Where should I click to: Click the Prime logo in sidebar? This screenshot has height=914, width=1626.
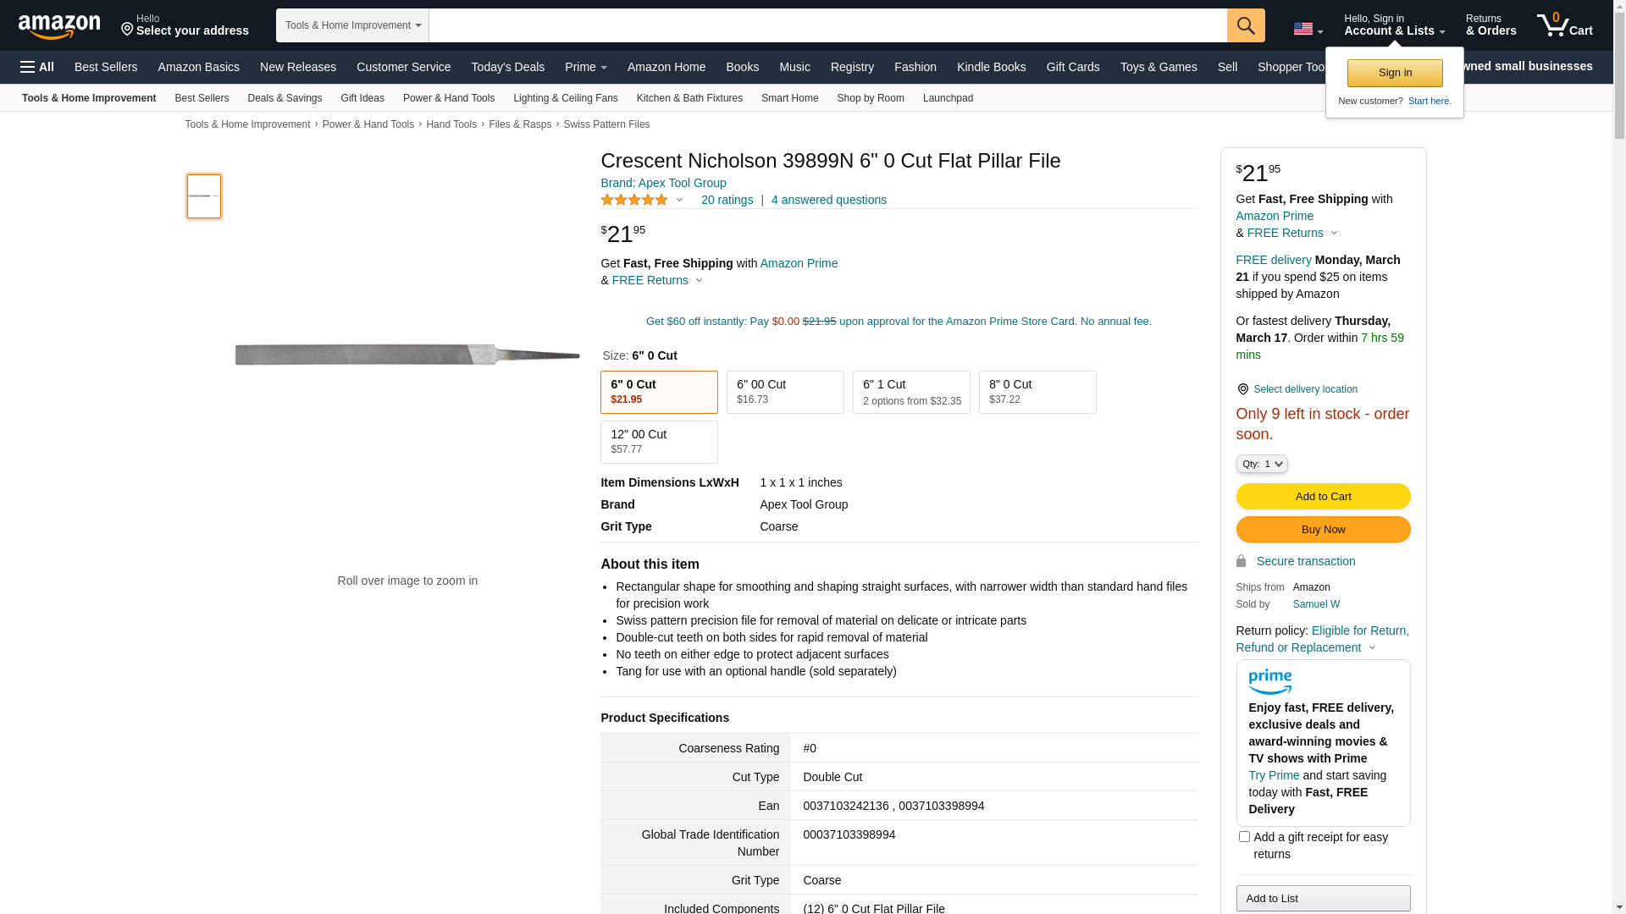pyautogui.click(x=1269, y=681)
